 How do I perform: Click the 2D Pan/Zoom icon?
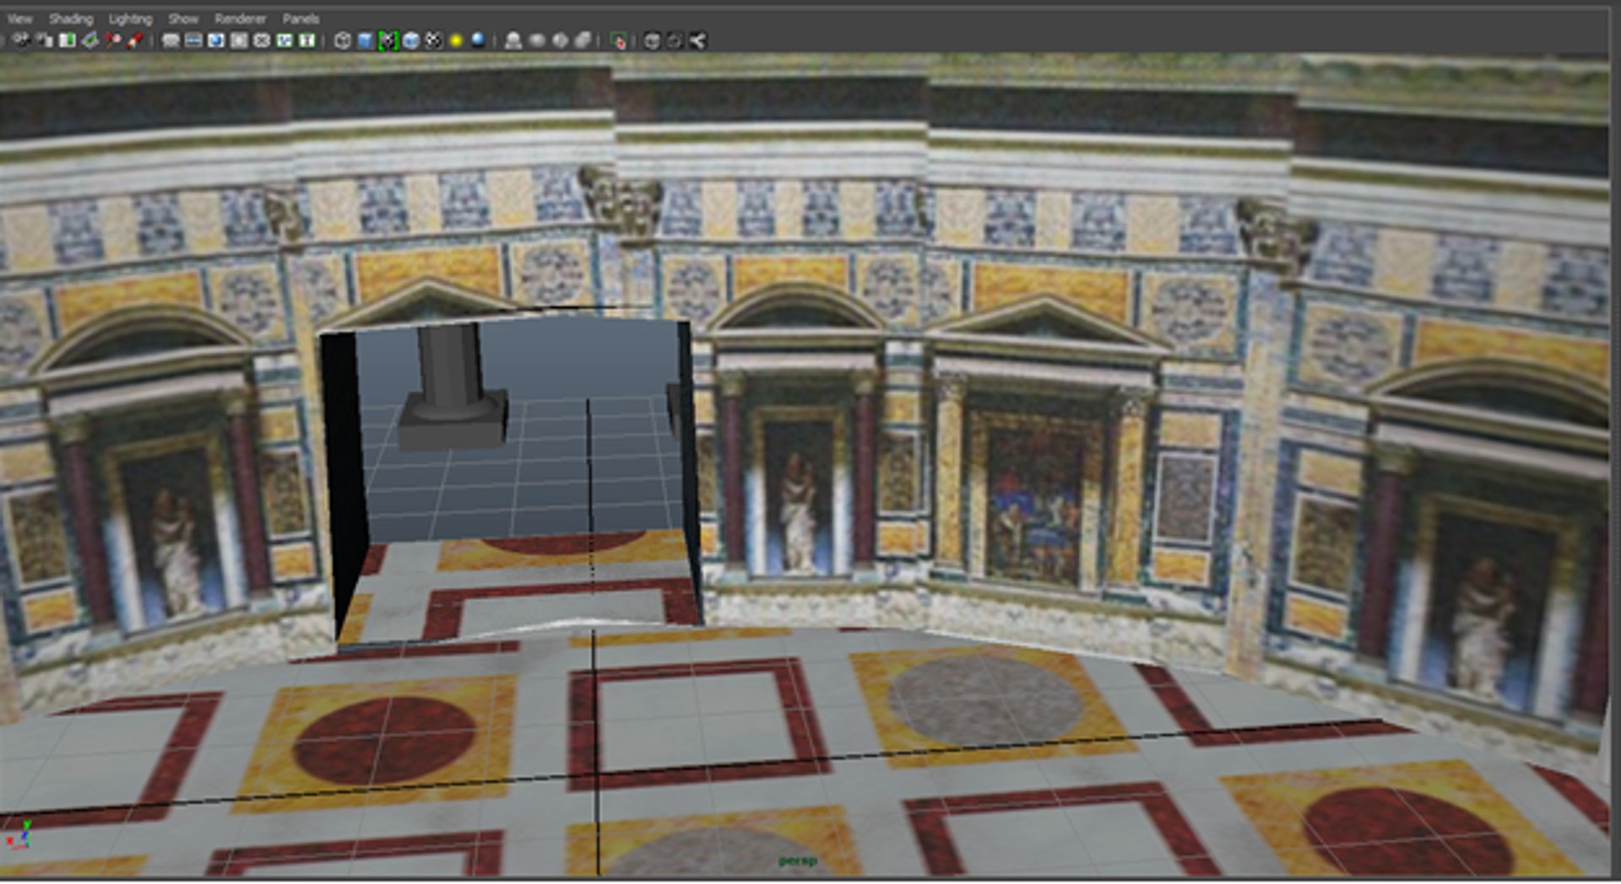(x=112, y=40)
